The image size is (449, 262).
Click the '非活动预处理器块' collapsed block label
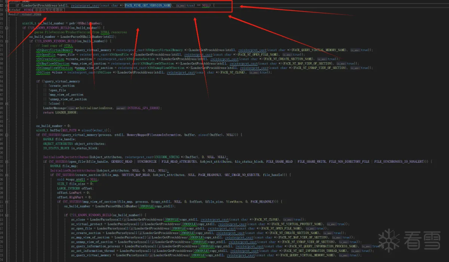(x=49, y=10)
